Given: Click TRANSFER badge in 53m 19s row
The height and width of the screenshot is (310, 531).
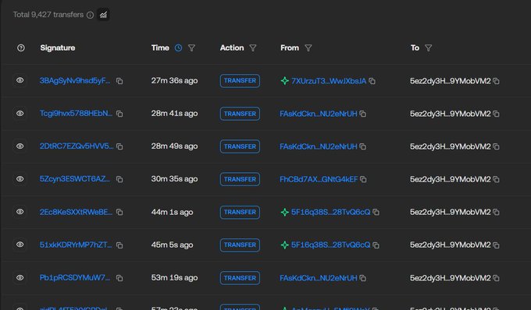Looking at the screenshot, I should pos(240,278).
